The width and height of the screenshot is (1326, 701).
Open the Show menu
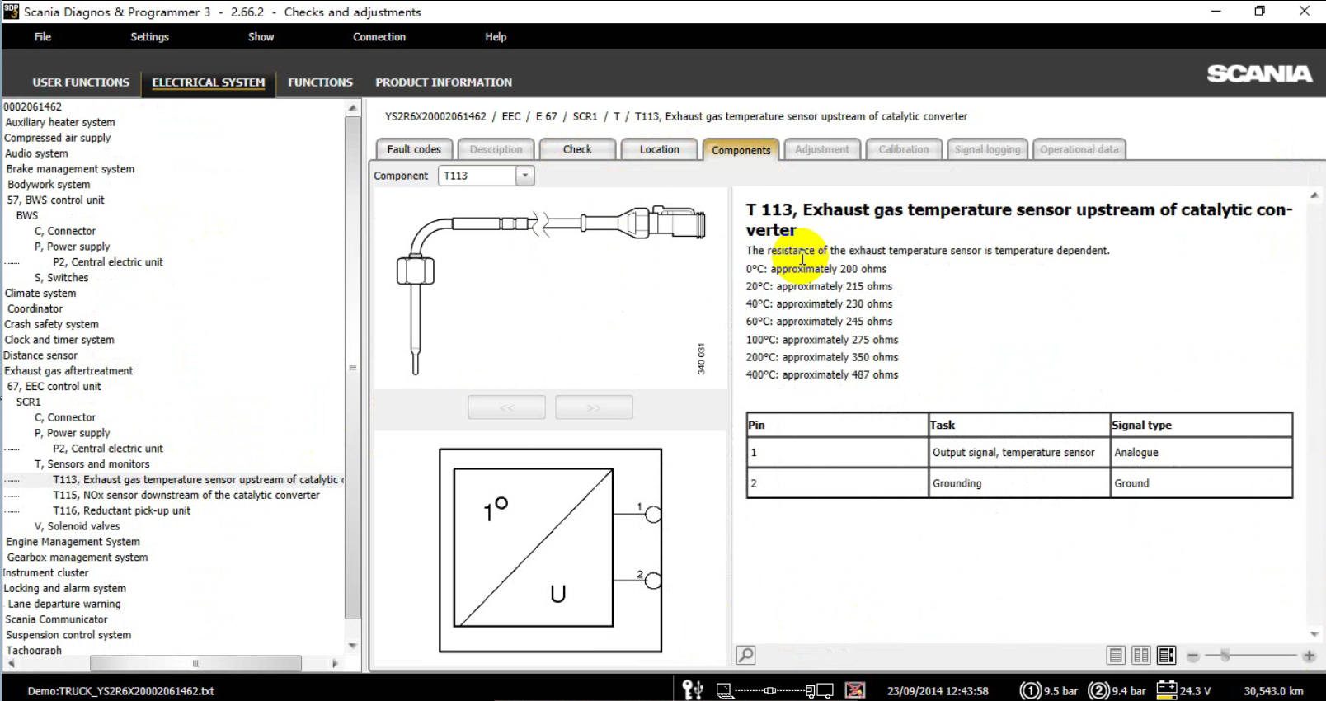(x=261, y=37)
